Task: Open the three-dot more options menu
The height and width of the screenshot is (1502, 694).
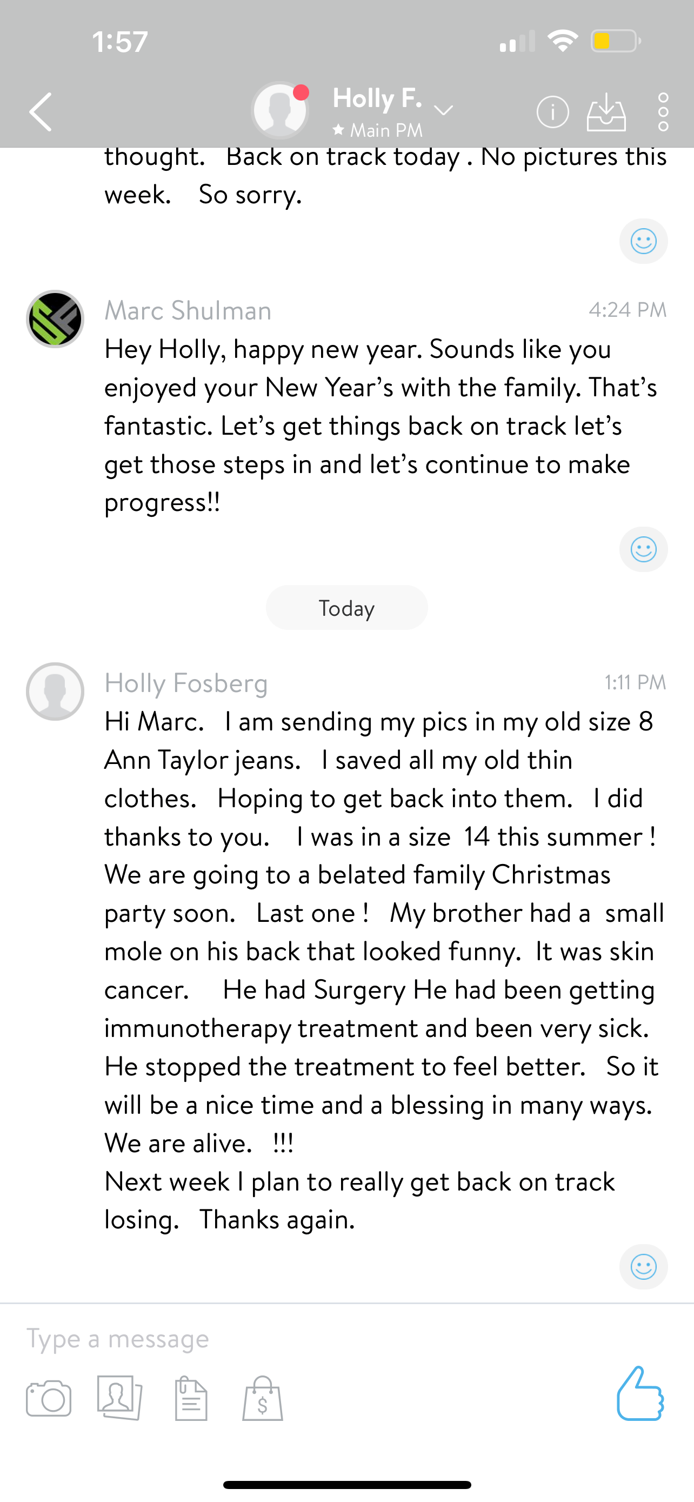Action: tap(663, 111)
